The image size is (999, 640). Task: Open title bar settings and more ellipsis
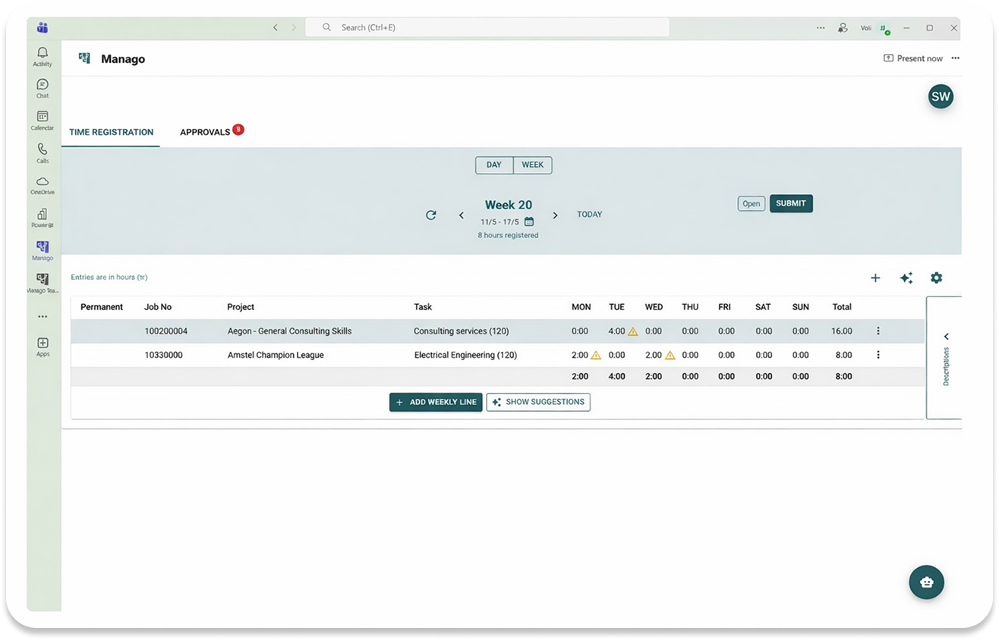point(821,27)
